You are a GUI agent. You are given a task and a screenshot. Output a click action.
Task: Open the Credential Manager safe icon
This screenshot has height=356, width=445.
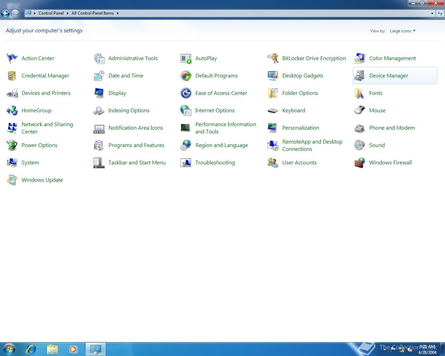12,76
